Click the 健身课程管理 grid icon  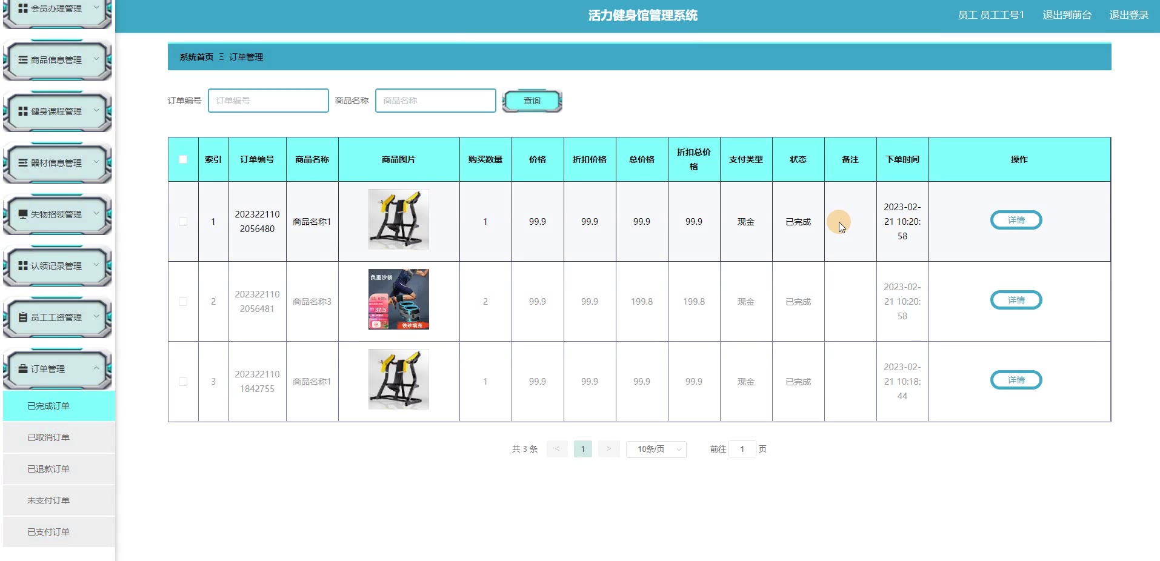23,111
